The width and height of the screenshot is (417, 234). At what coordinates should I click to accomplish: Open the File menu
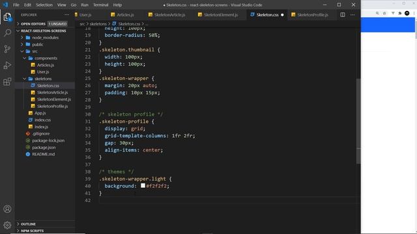point(16,5)
